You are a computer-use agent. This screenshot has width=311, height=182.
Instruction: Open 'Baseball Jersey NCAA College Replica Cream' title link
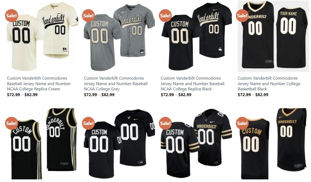[x=39, y=84]
